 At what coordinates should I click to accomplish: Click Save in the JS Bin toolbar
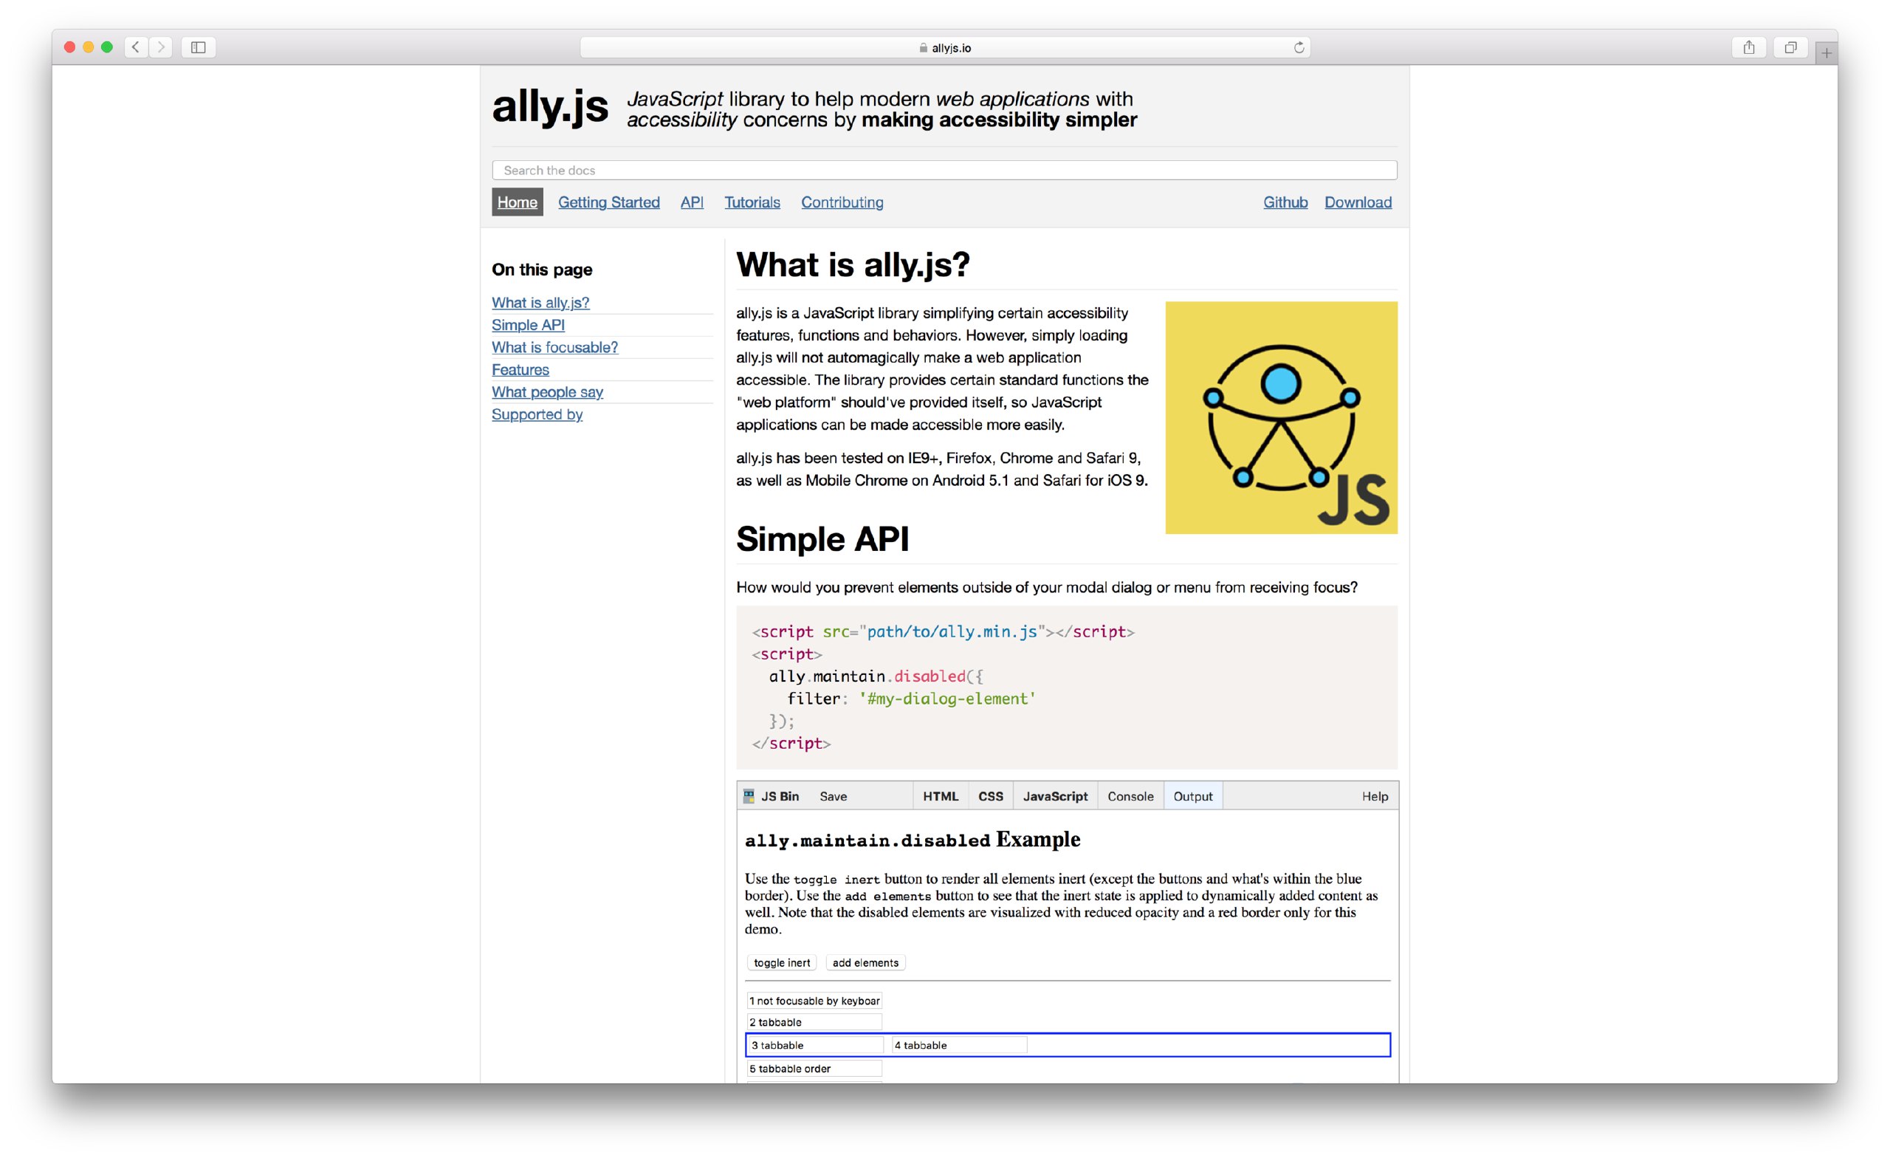click(833, 797)
